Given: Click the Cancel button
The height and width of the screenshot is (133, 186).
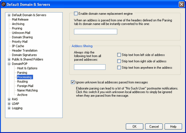Looking at the screenshot, I should click(154, 127).
